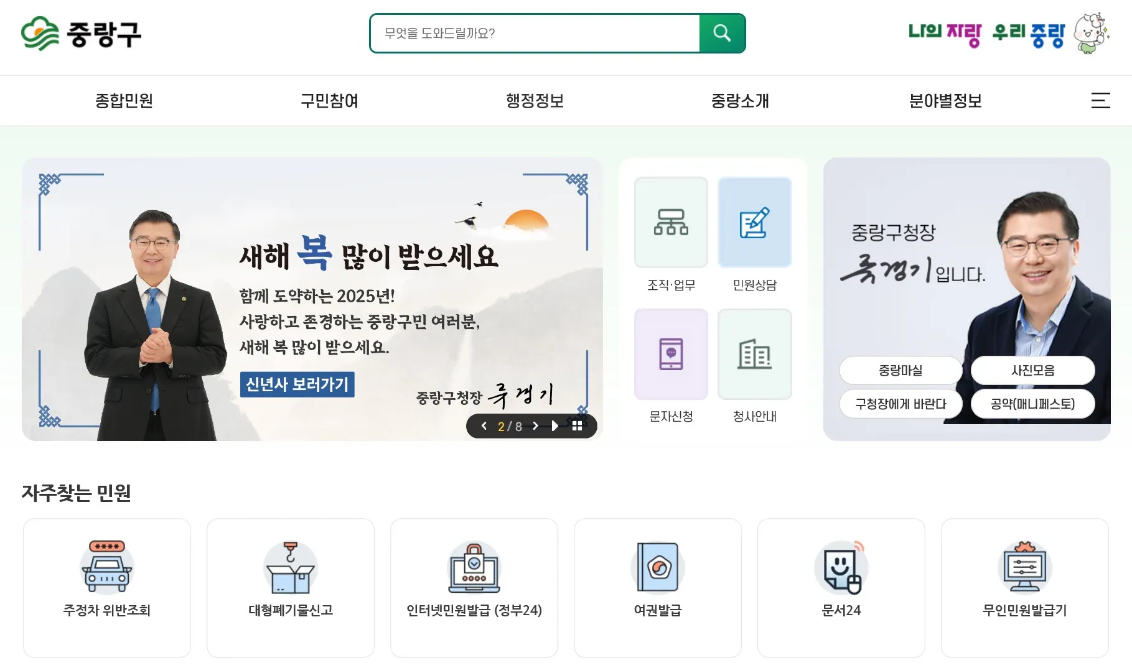Click the 중랑구 logo
Image resolution: width=1132 pixels, height=668 pixels.
[x=81, y=34]
